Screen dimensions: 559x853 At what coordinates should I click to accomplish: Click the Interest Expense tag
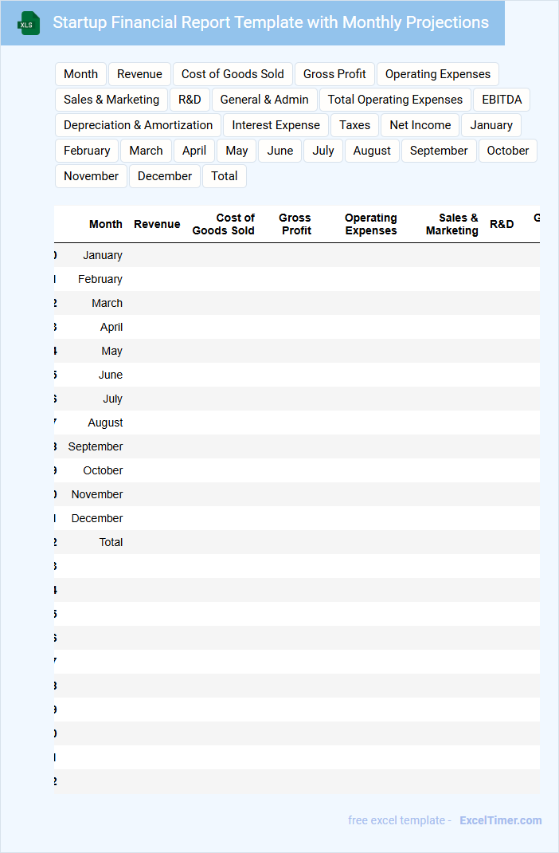point(276,125)
